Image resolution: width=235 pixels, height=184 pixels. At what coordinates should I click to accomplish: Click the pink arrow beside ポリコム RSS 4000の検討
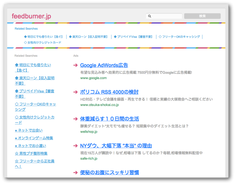click(75, 92)
